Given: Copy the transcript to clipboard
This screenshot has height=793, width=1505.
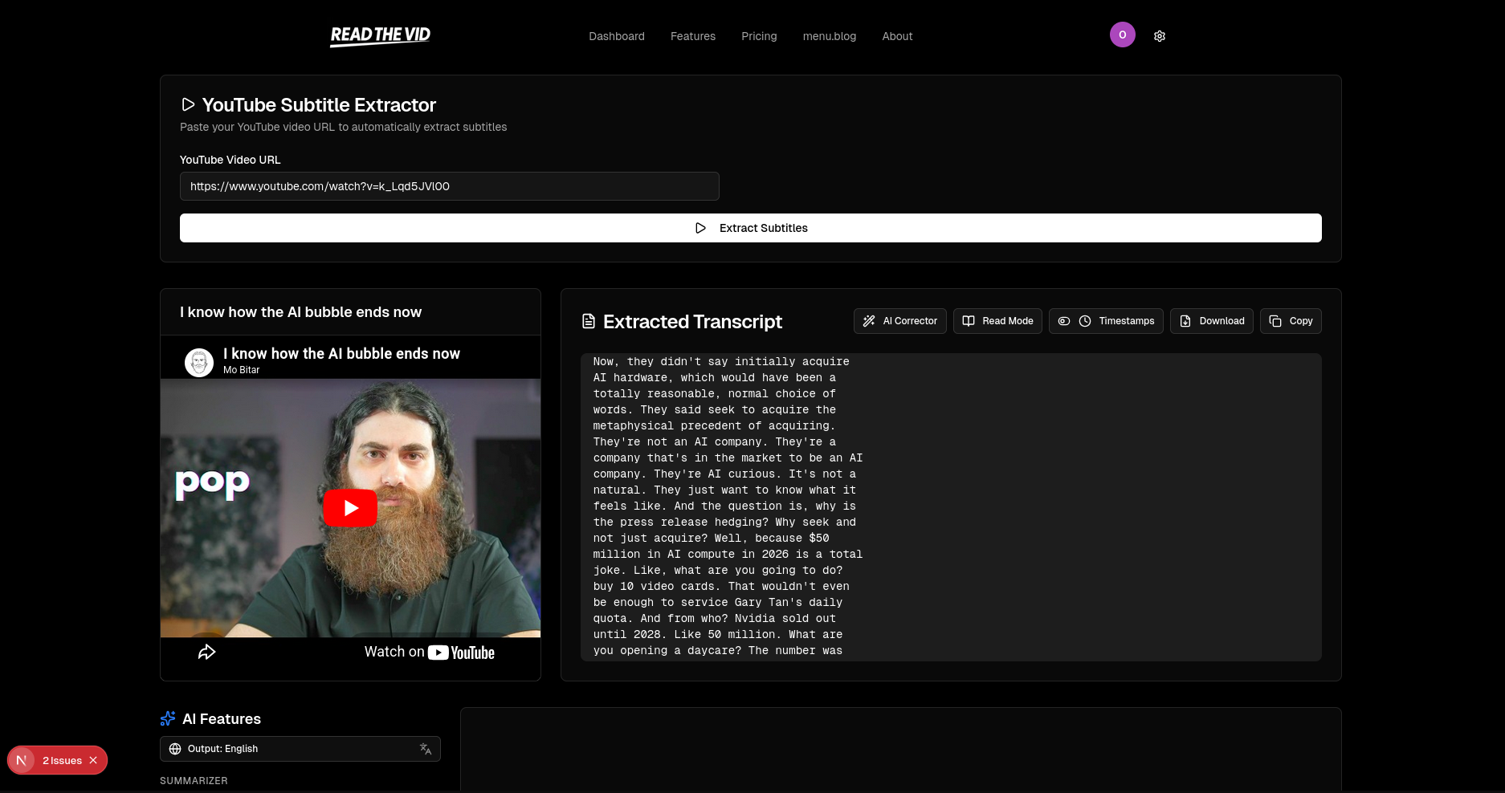Looking at the screenshot, I should [x=1291, y=321].
